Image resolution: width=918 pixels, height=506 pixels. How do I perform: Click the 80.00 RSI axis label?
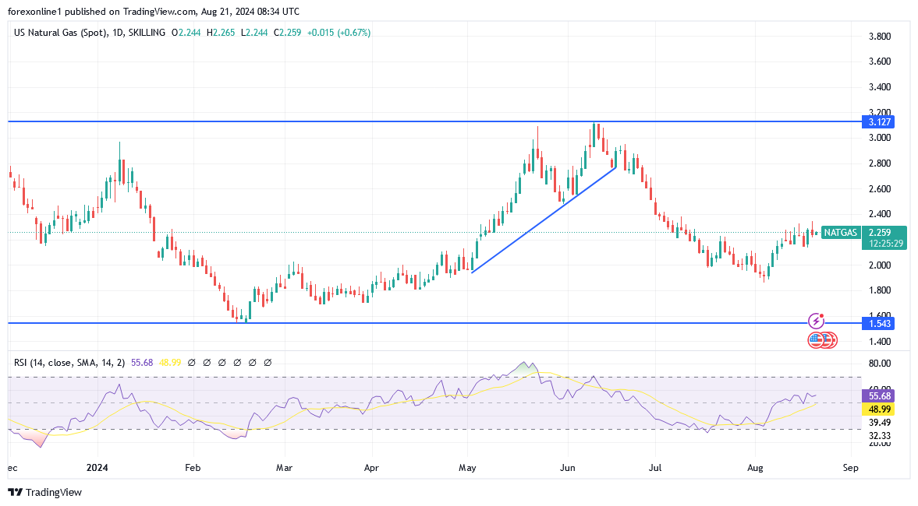pos(879,364)
